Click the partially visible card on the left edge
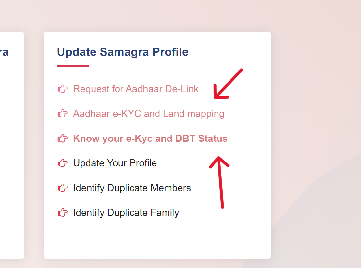The height and width of the screenshot is (268, 361). click(12, 146)
